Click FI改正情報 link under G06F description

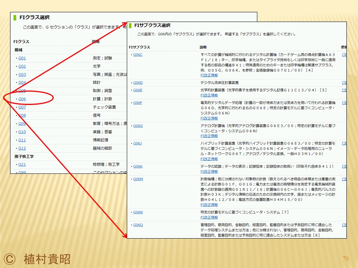click(209, 118)
